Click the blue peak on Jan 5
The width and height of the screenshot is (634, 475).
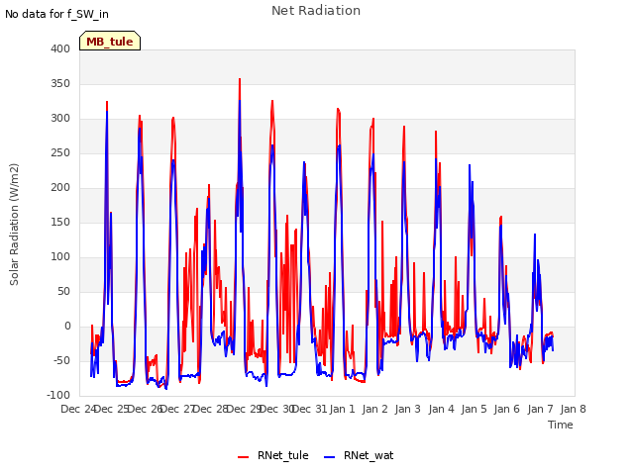pos(470,165)
